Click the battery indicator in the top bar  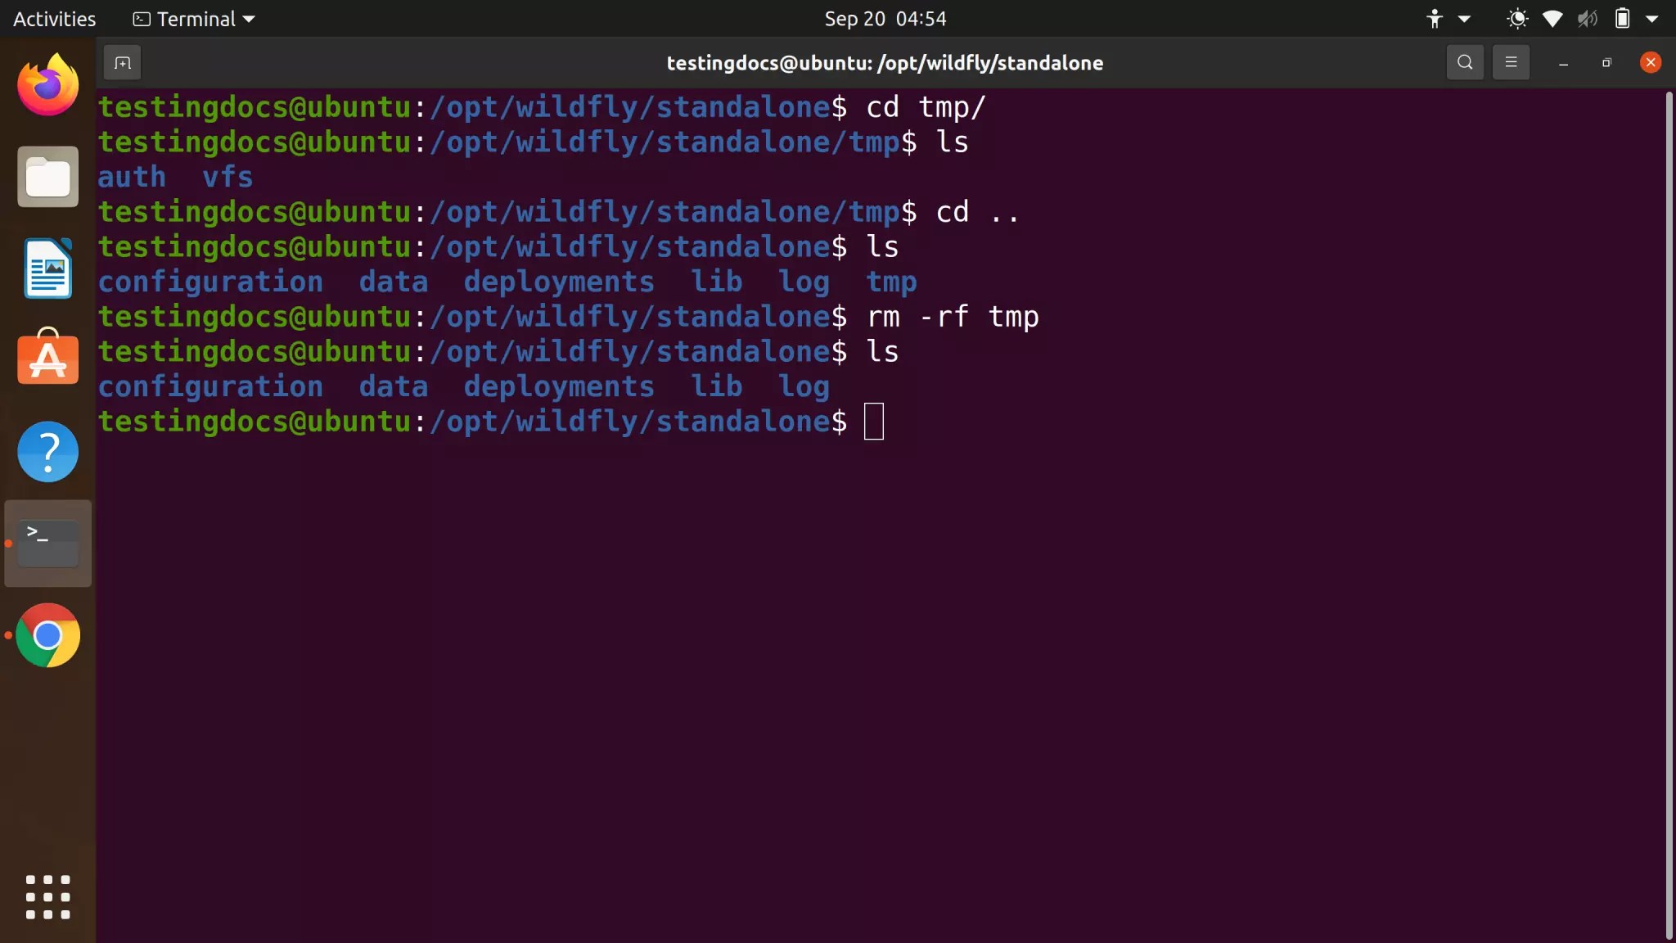pyautogui.click(x=1622, y=18)
